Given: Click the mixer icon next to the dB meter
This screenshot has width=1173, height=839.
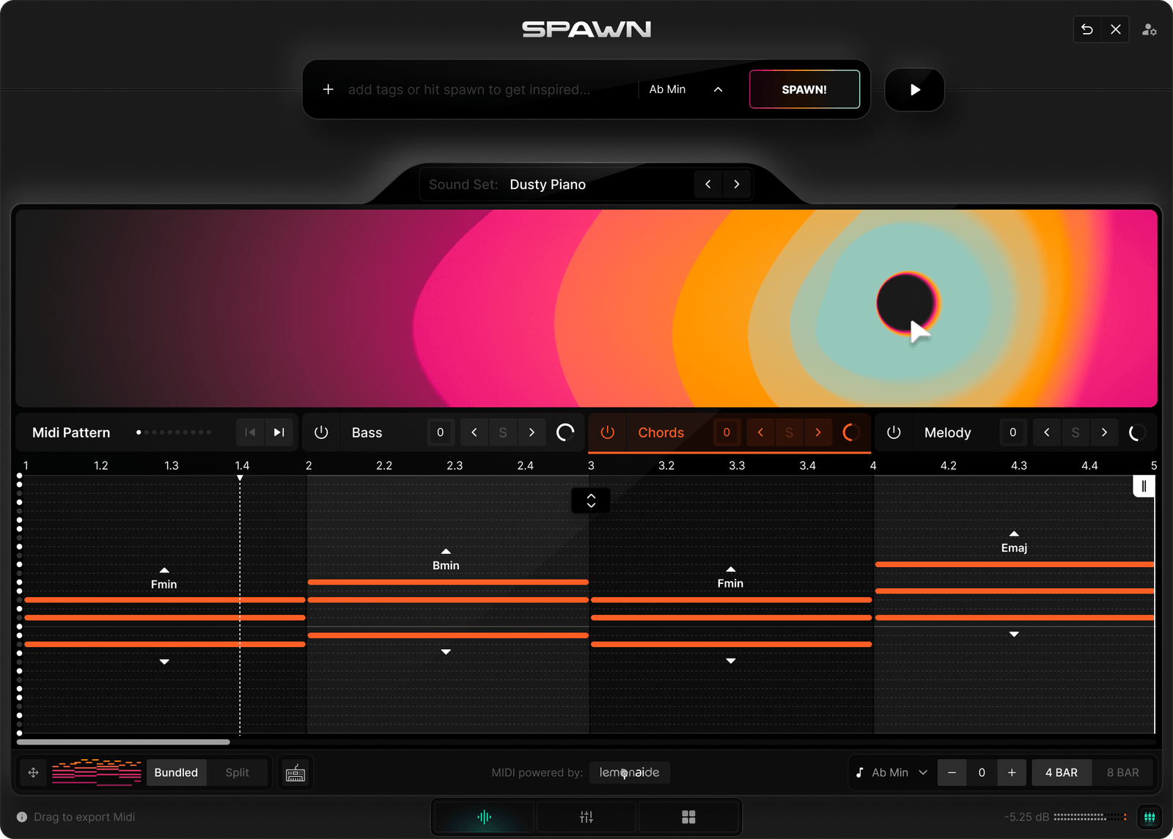Looking at the screenshot, I should pos(1150,816).
